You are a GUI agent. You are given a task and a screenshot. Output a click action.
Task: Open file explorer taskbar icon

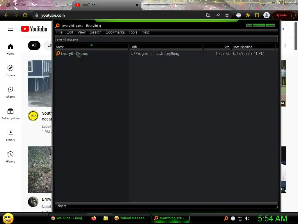click(x=105, y=218)
